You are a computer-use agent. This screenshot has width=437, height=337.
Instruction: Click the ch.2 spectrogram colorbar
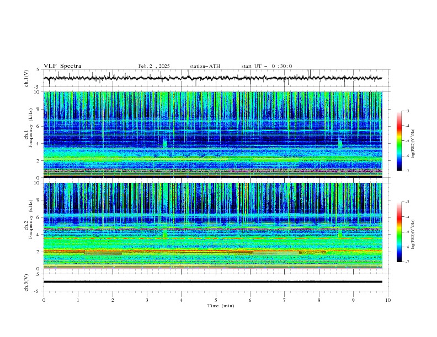click(399, 232)
